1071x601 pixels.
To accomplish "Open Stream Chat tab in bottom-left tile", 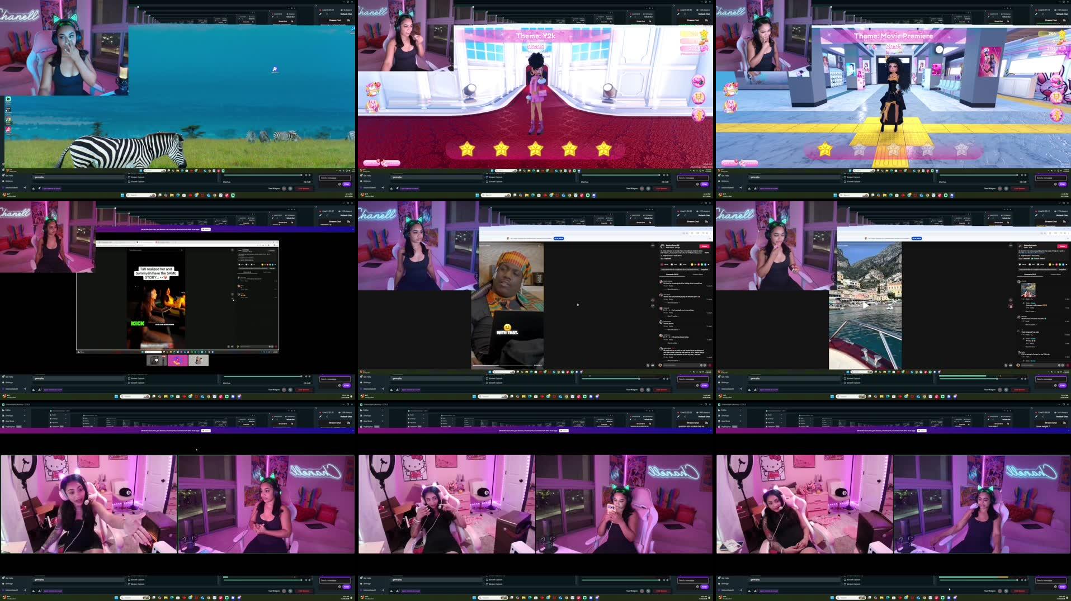I will click(x=335, y=423).
